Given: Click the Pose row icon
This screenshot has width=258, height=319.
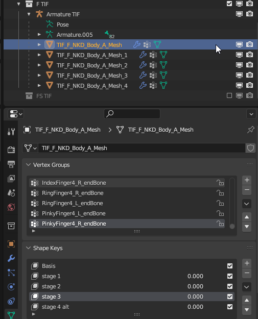Looking at the screenshot, I should [x=50, y=24].
